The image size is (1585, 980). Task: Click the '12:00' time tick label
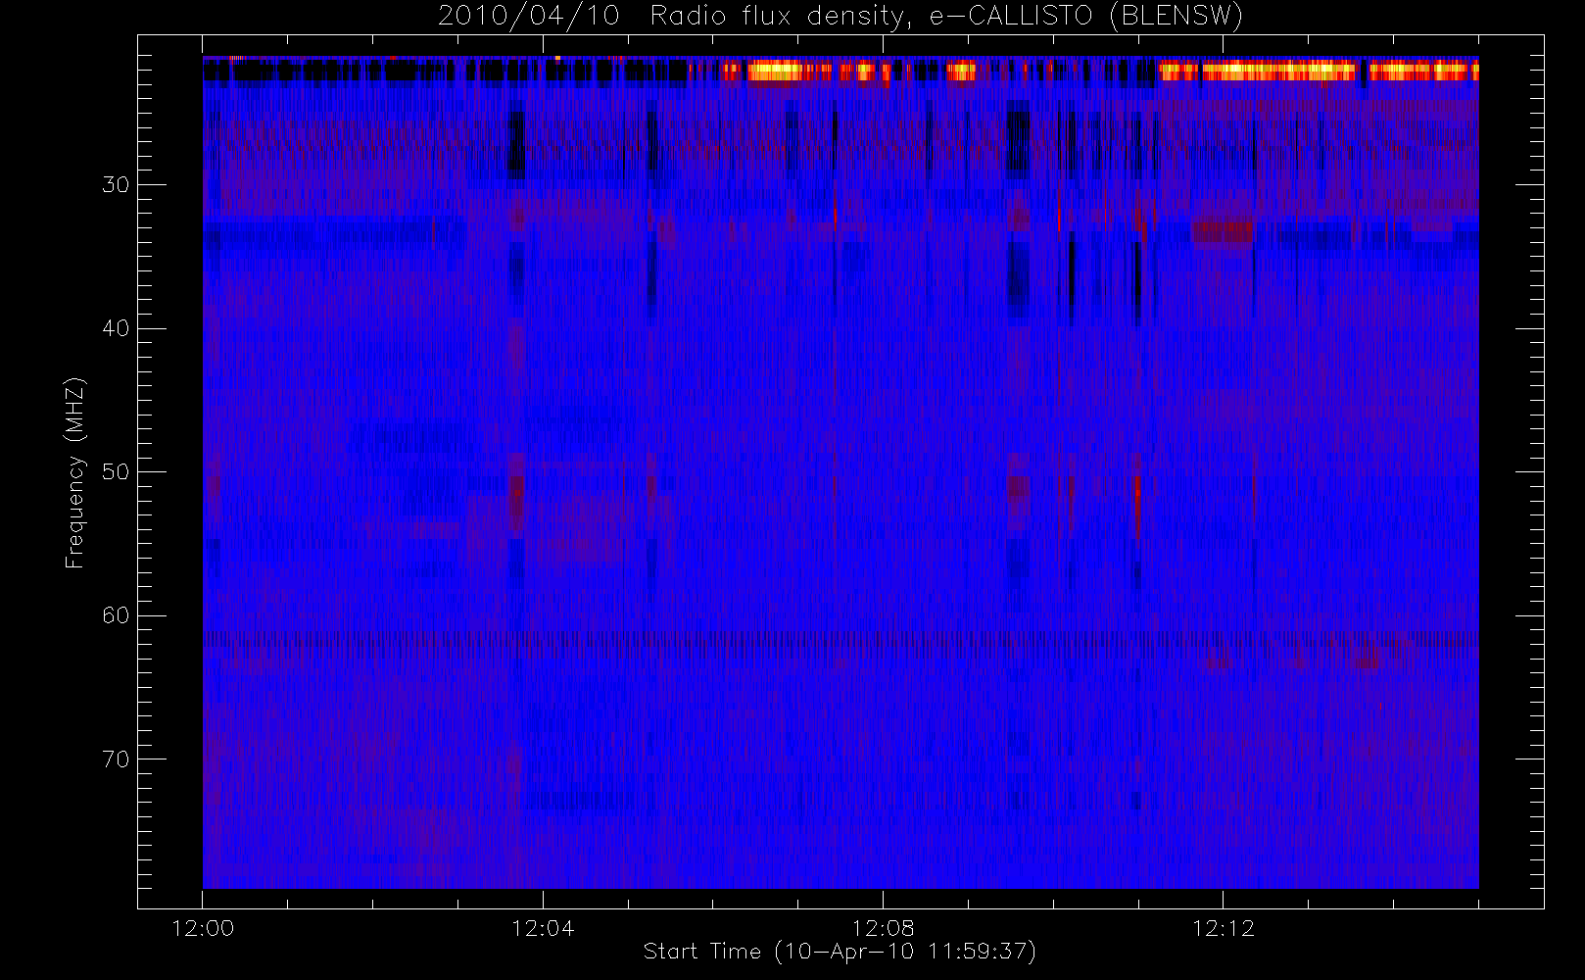(x=203, y=928)
